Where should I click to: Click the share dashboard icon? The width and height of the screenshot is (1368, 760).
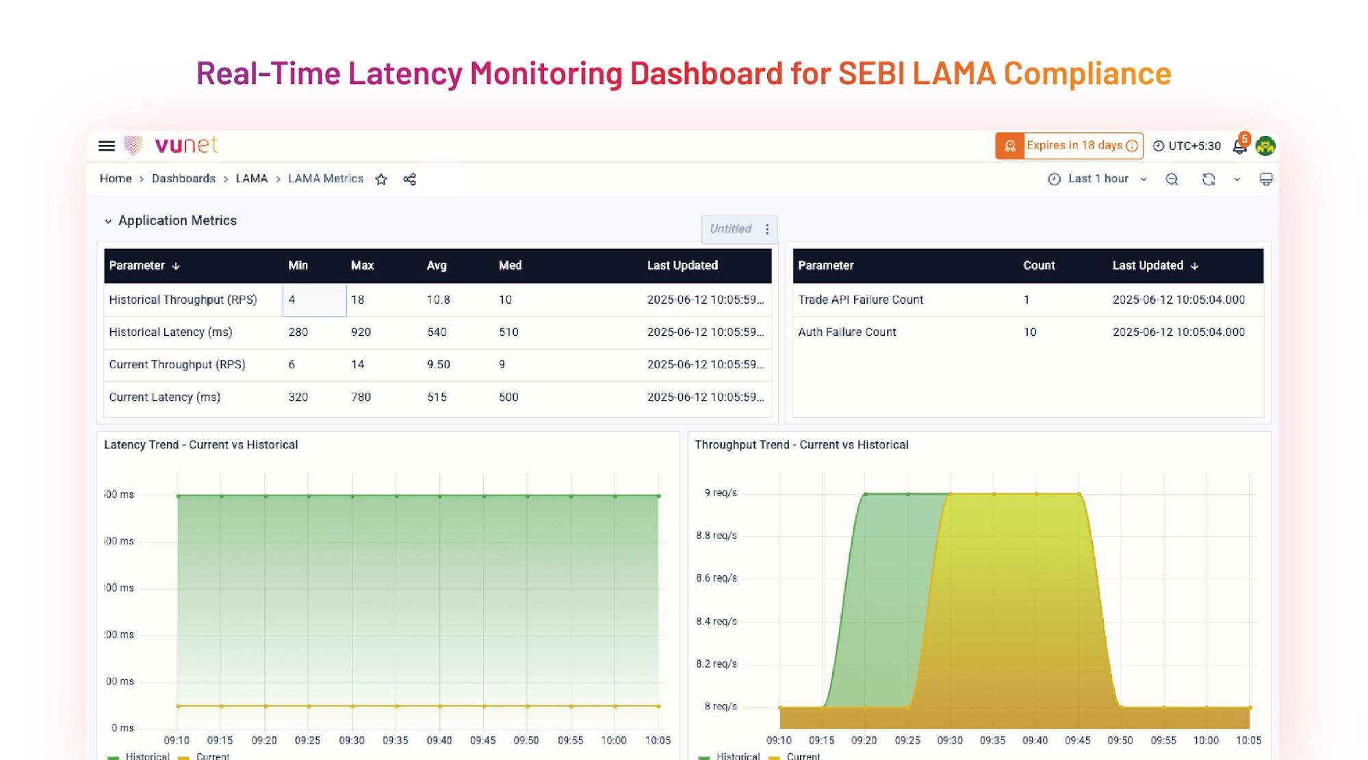[409, 179]
